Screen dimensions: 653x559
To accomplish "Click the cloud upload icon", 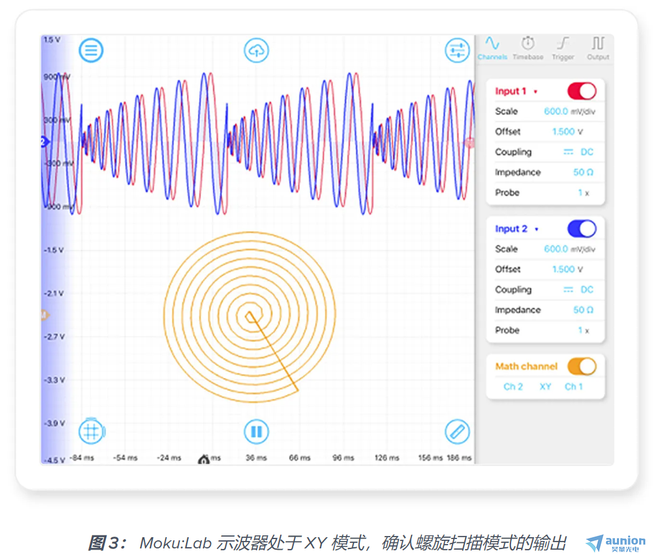I will 256,50.
